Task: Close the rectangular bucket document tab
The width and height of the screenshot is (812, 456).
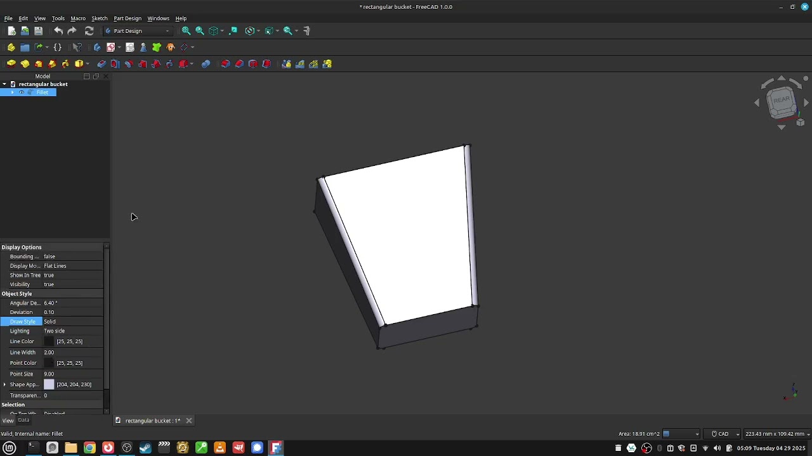Action: [189, 421]
